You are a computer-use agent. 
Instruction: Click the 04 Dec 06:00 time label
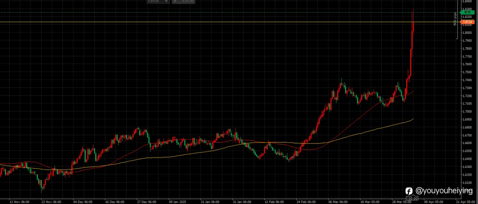click(83, 202)
